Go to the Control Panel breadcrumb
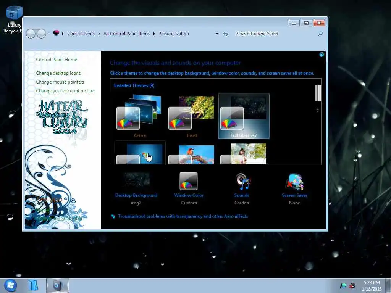 coord(81,34)
